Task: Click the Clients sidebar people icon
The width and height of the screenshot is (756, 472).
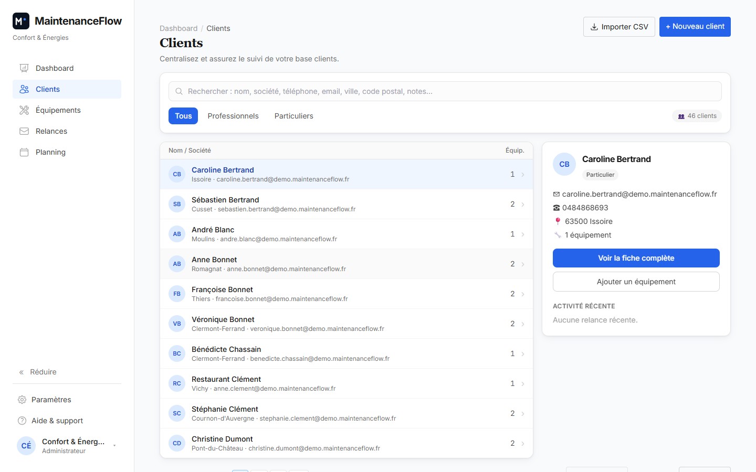Action: pyautogui.click(x=24, y=89)
